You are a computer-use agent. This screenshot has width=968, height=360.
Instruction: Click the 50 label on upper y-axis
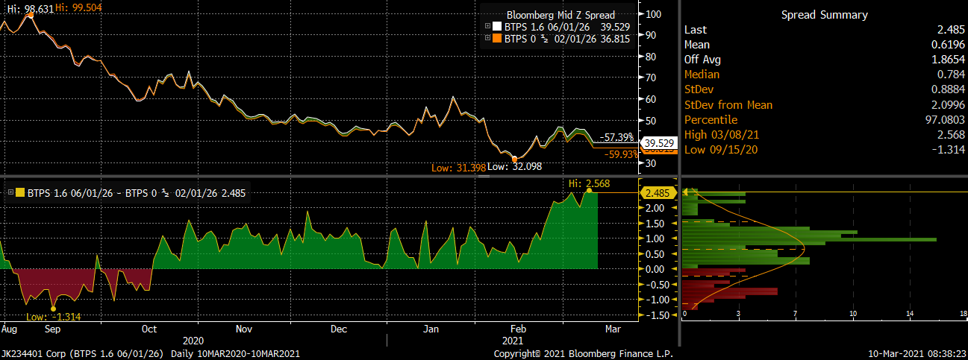[x=652, y=121]
